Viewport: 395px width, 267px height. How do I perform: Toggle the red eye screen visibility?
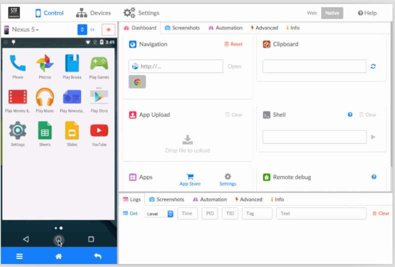108,29
